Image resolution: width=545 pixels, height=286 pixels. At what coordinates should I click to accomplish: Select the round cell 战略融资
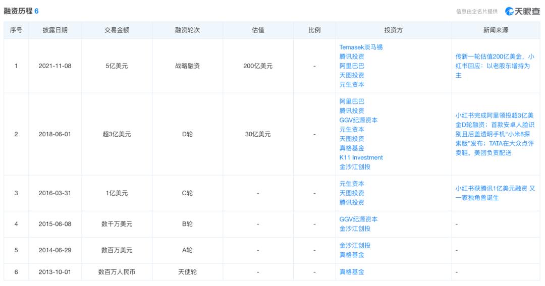pos(187,66)
